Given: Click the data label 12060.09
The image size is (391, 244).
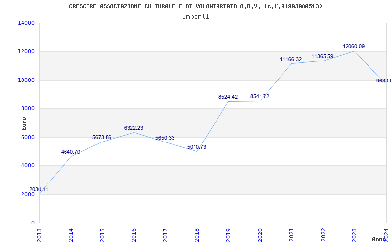Looking at the screenshot, I should (353, 46).
